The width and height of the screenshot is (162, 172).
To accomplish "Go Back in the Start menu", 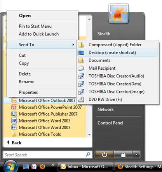I will pos(14,143).
